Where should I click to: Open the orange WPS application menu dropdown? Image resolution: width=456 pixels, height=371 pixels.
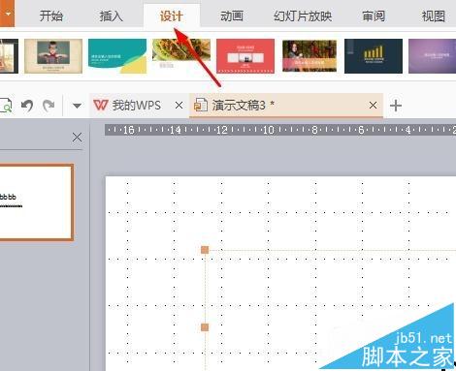point(7,14)
